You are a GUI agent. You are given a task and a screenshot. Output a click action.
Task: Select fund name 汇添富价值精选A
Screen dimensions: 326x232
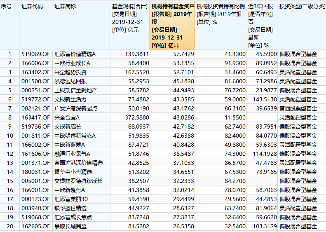coord(75,54)
